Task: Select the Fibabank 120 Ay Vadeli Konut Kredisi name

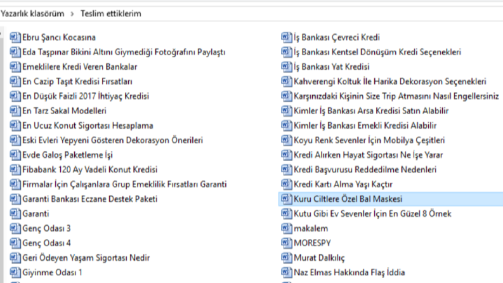Action: [x=90, y=169]
